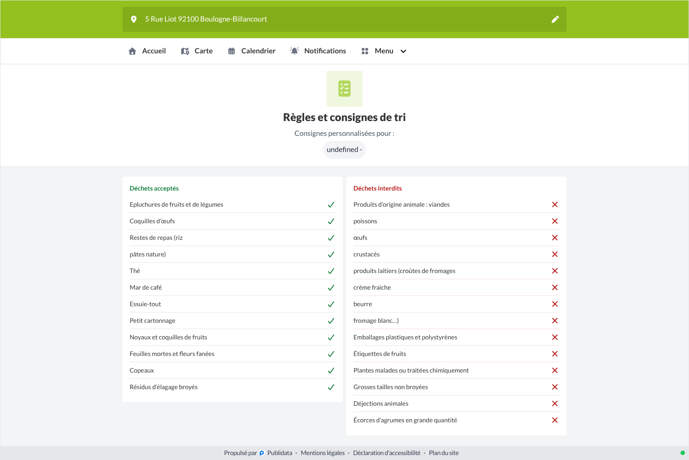The image size is (689, 460).
Task: Click Consignes personnalisées pour text
Action: click(344, 133)
